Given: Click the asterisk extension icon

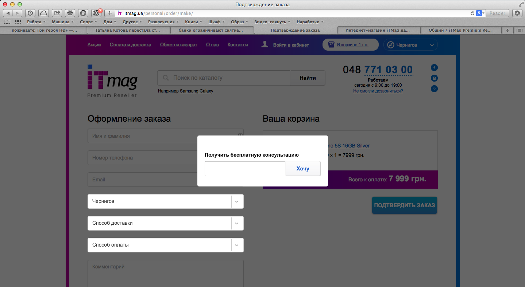Looking at the screenshot, I should click(70, 13).
